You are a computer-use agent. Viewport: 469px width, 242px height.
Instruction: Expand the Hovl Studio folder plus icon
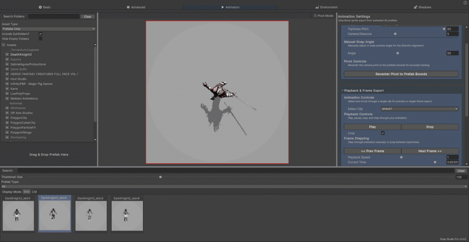point(7,79)
